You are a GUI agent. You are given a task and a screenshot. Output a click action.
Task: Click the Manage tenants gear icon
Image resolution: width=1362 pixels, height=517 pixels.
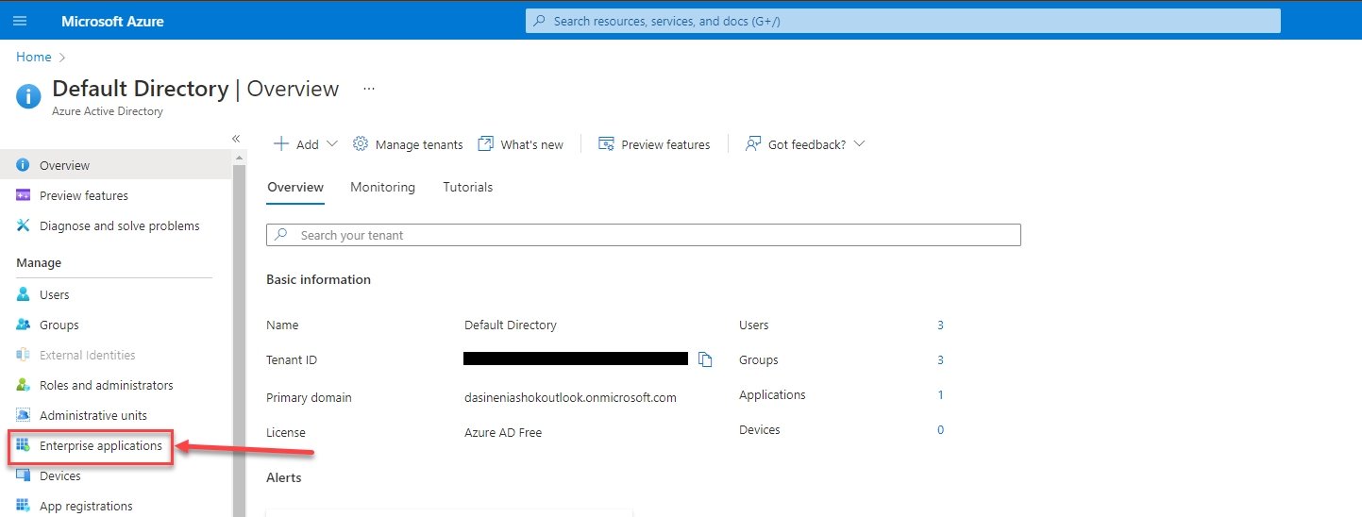click(x=361, y=144)
